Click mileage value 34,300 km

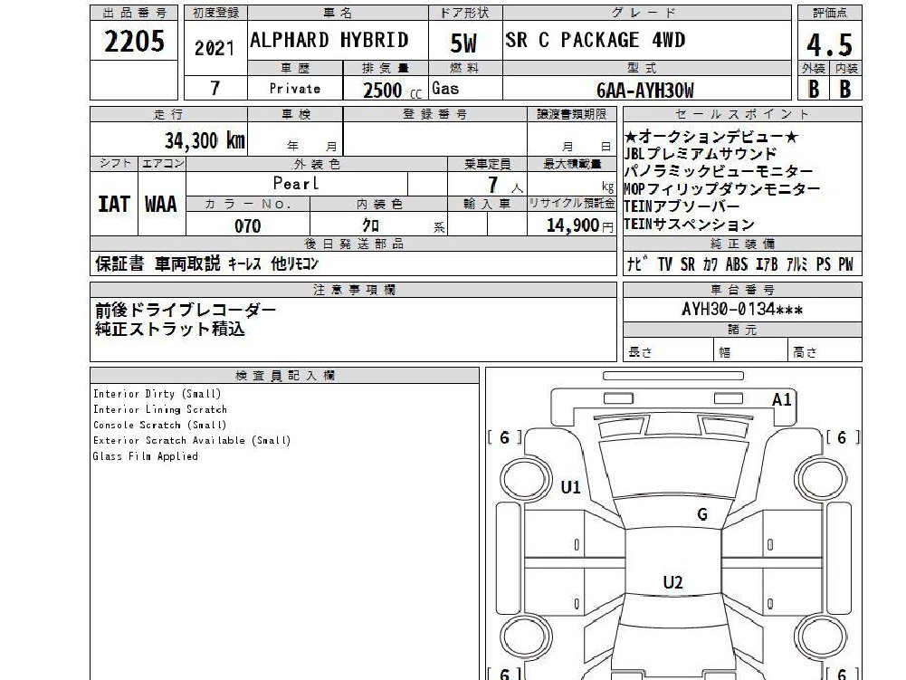205,140
